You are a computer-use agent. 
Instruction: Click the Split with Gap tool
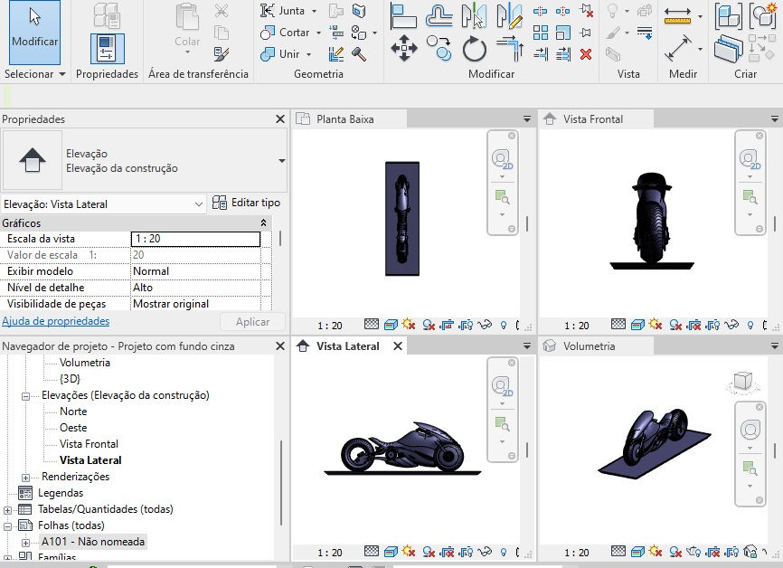pos(562,11)
